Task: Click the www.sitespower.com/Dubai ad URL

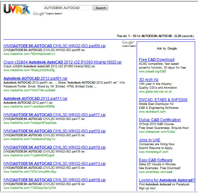Action: (x=157, y=131)
